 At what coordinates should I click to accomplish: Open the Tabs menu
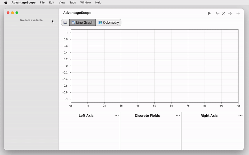(73, 2)
